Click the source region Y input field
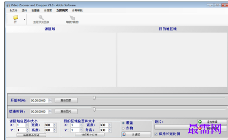 21,130
